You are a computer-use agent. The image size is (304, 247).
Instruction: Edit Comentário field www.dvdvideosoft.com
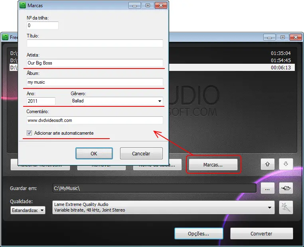click(x=95, y=120)
